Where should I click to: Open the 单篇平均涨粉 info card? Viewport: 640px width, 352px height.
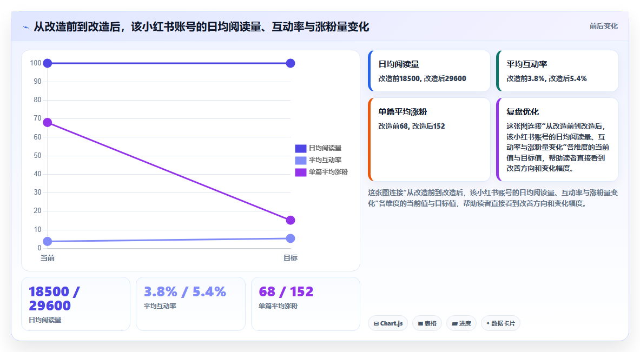point(429,140)
